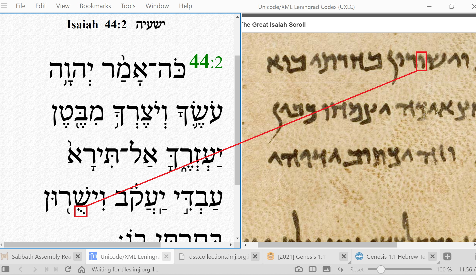Go to the home page icon
Image resolution: width=476 pixels, height=275 pixels.
click(x=82, y=269)
